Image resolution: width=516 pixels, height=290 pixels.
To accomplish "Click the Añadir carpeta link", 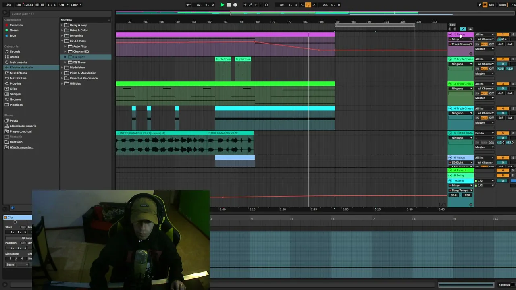I will (x=21, y=147).
